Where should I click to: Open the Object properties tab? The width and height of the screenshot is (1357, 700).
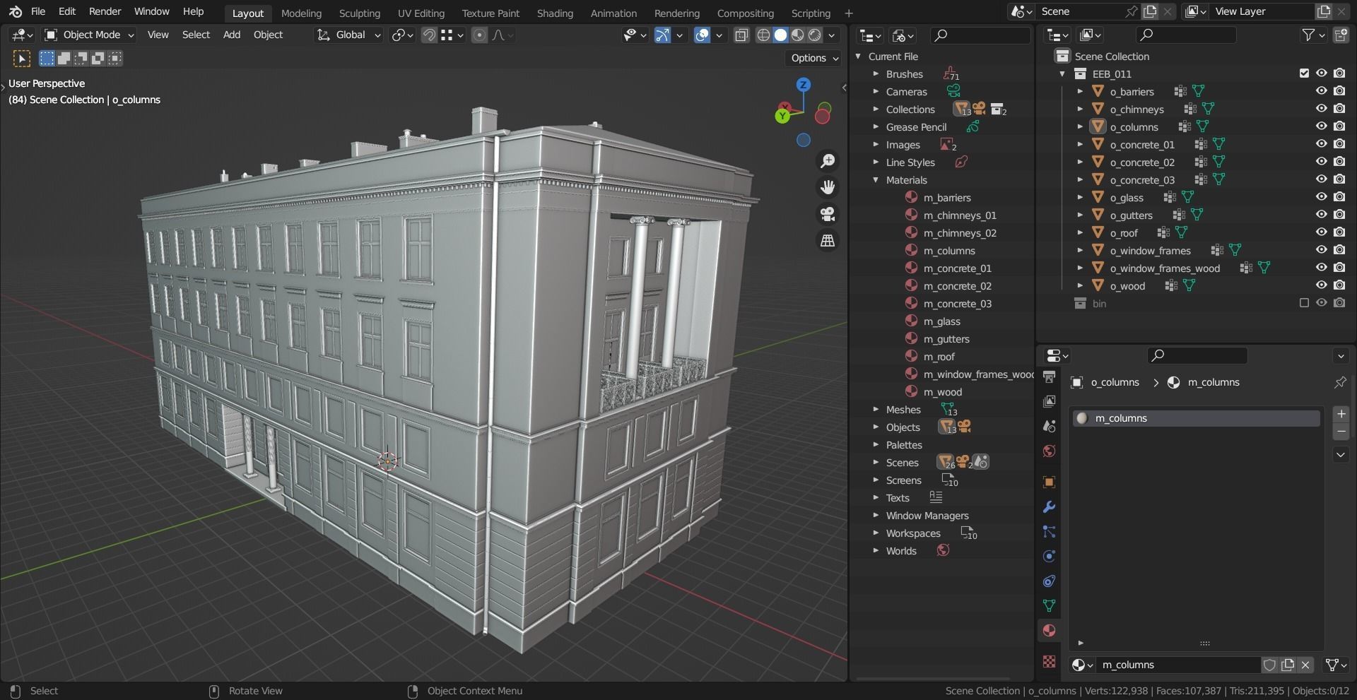point(1049,482)
